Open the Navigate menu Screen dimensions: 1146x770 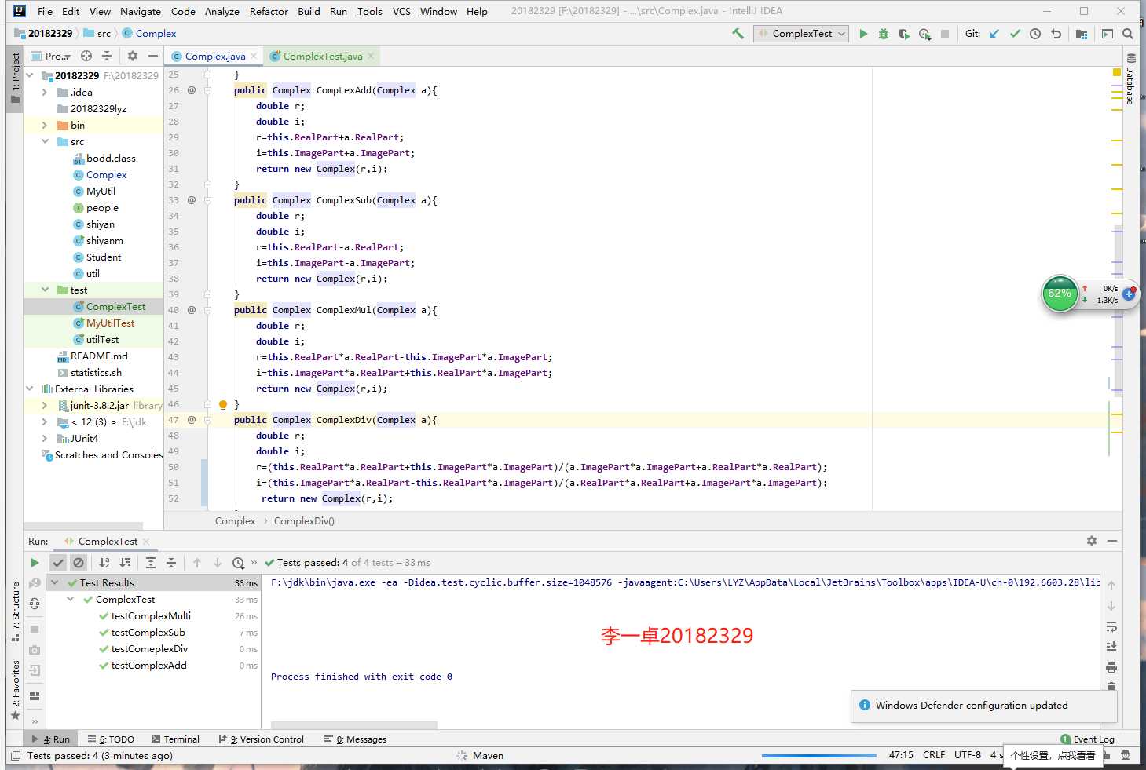point(141,11)
